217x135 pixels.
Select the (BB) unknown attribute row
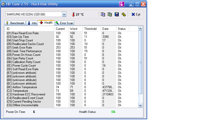tap(72, 80)
